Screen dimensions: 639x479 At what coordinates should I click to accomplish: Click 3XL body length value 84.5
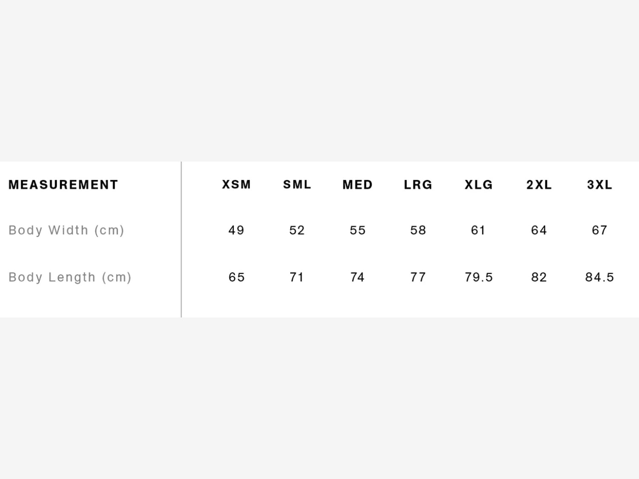(599, 277)
